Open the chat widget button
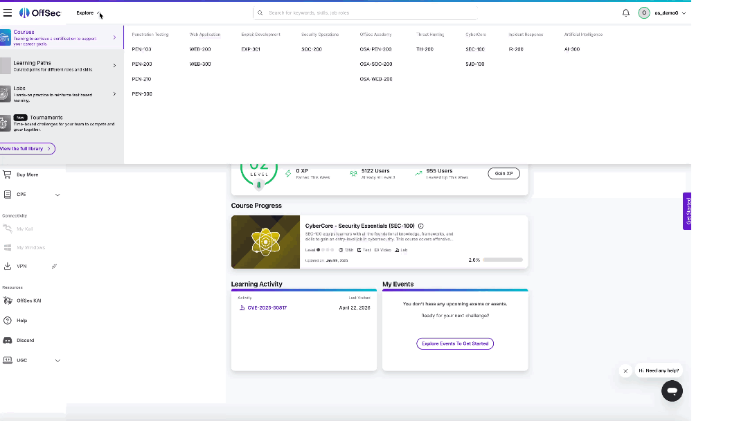Image resolution: width=748 pixels, height=421 pixels. 672,391
